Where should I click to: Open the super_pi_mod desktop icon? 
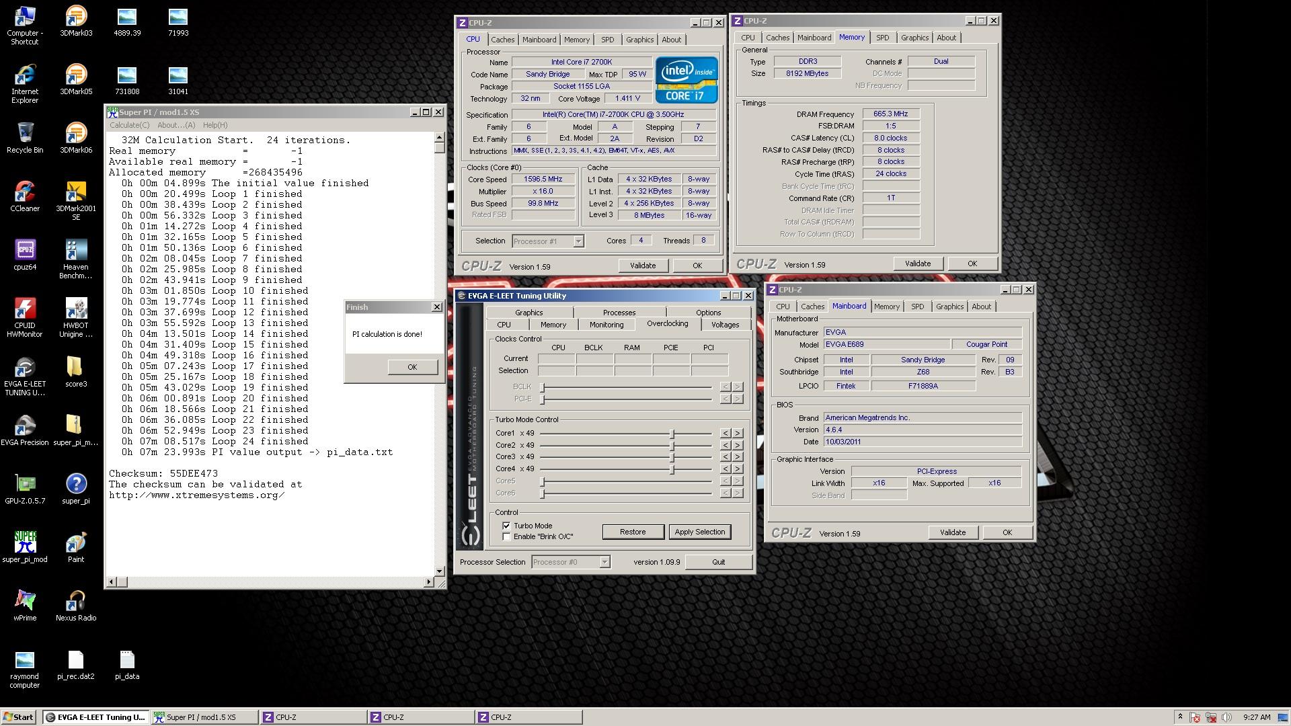coord(25,548)
